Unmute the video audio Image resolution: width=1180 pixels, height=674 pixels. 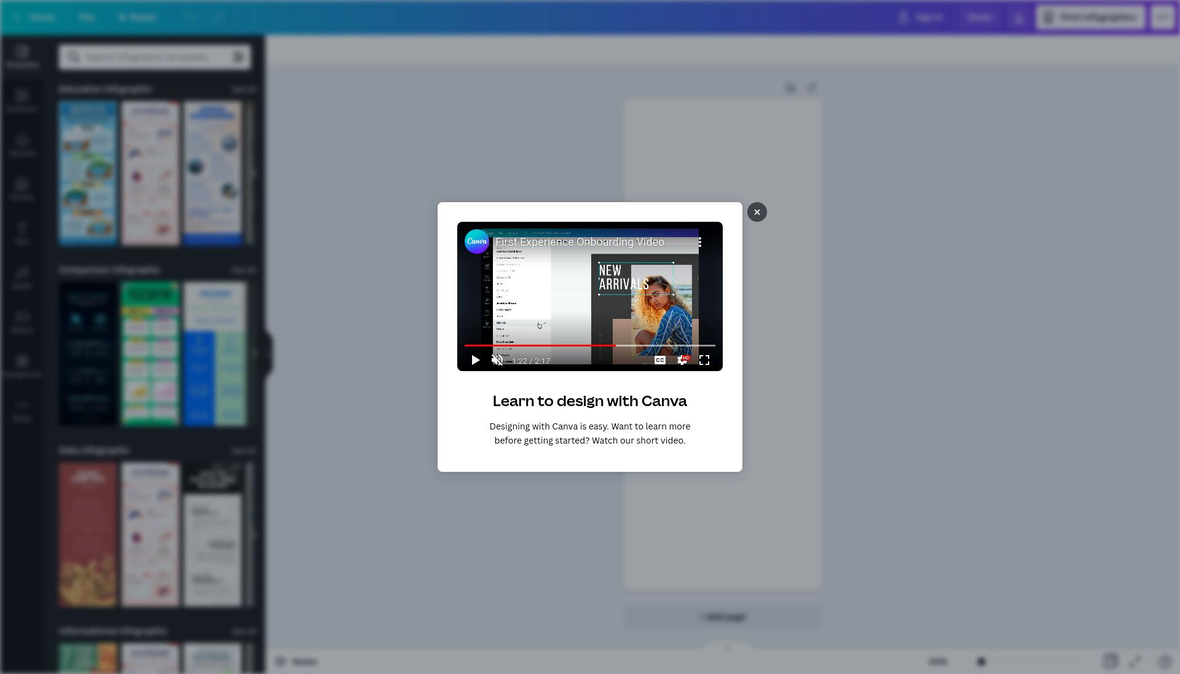[497, 360]
